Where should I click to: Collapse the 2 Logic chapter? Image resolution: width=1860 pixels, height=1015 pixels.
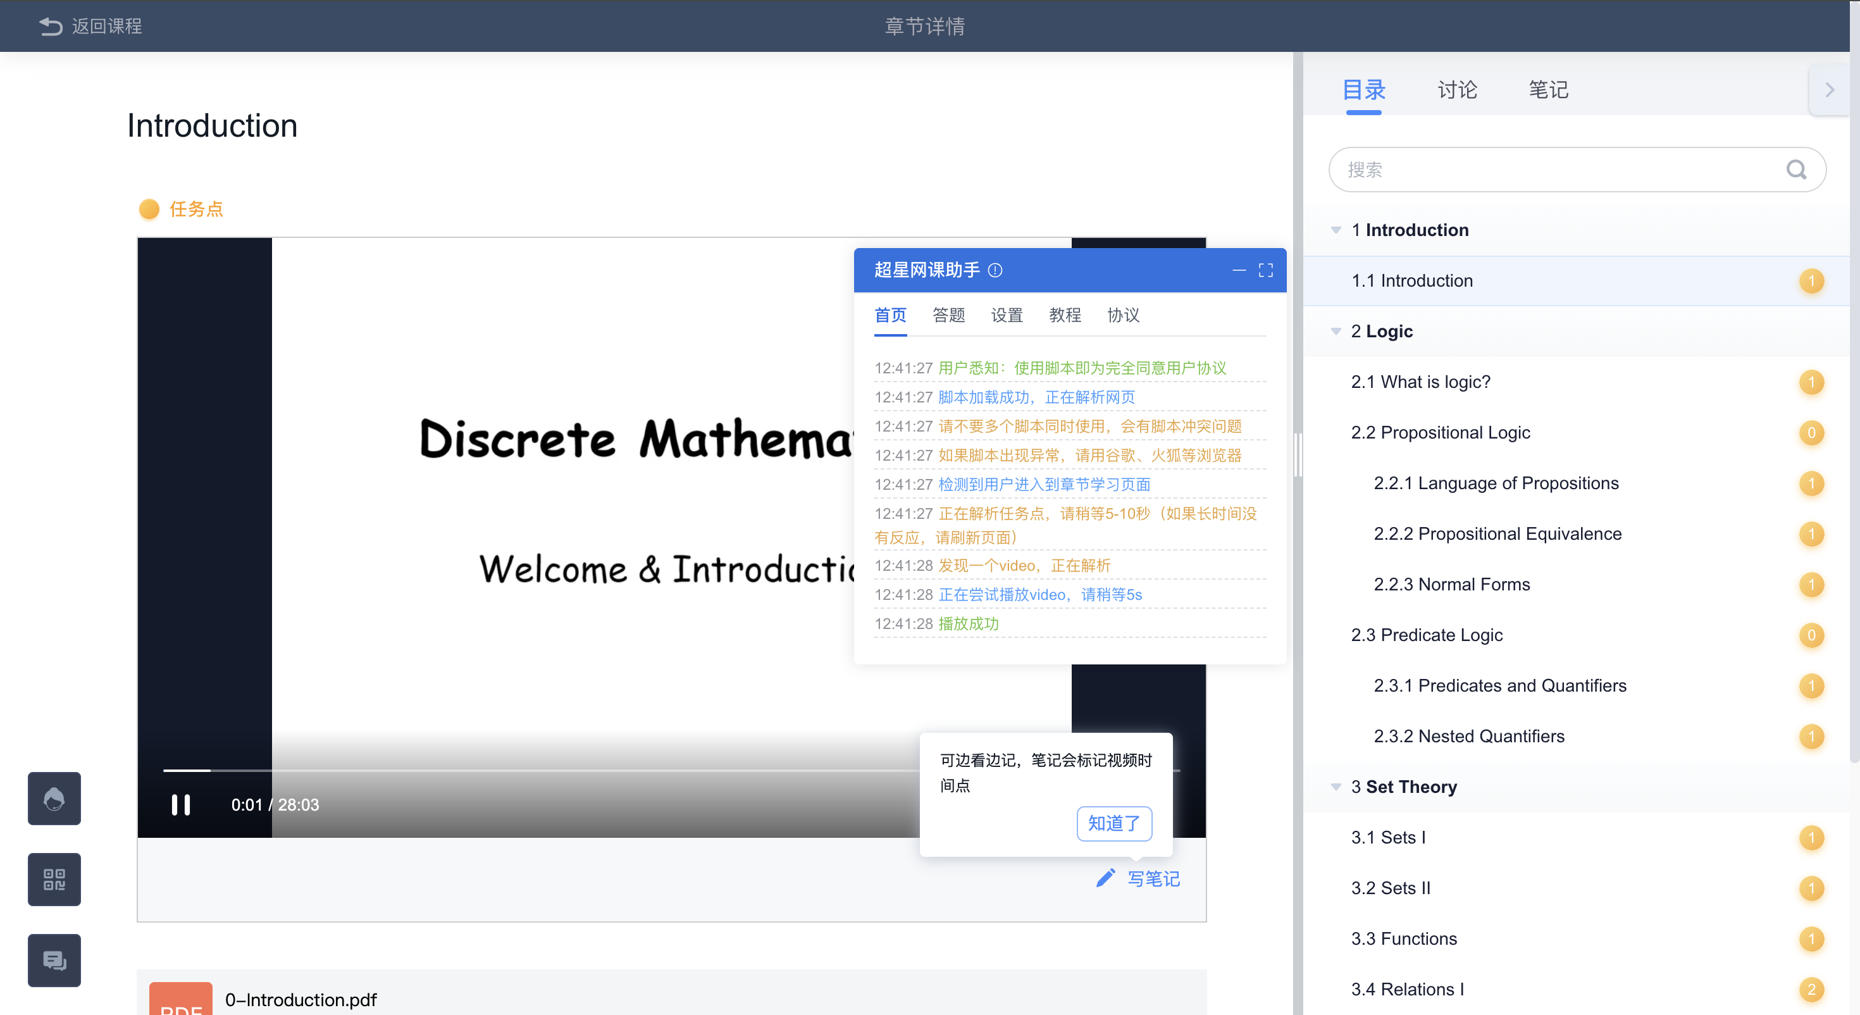tap(1336, 332)
